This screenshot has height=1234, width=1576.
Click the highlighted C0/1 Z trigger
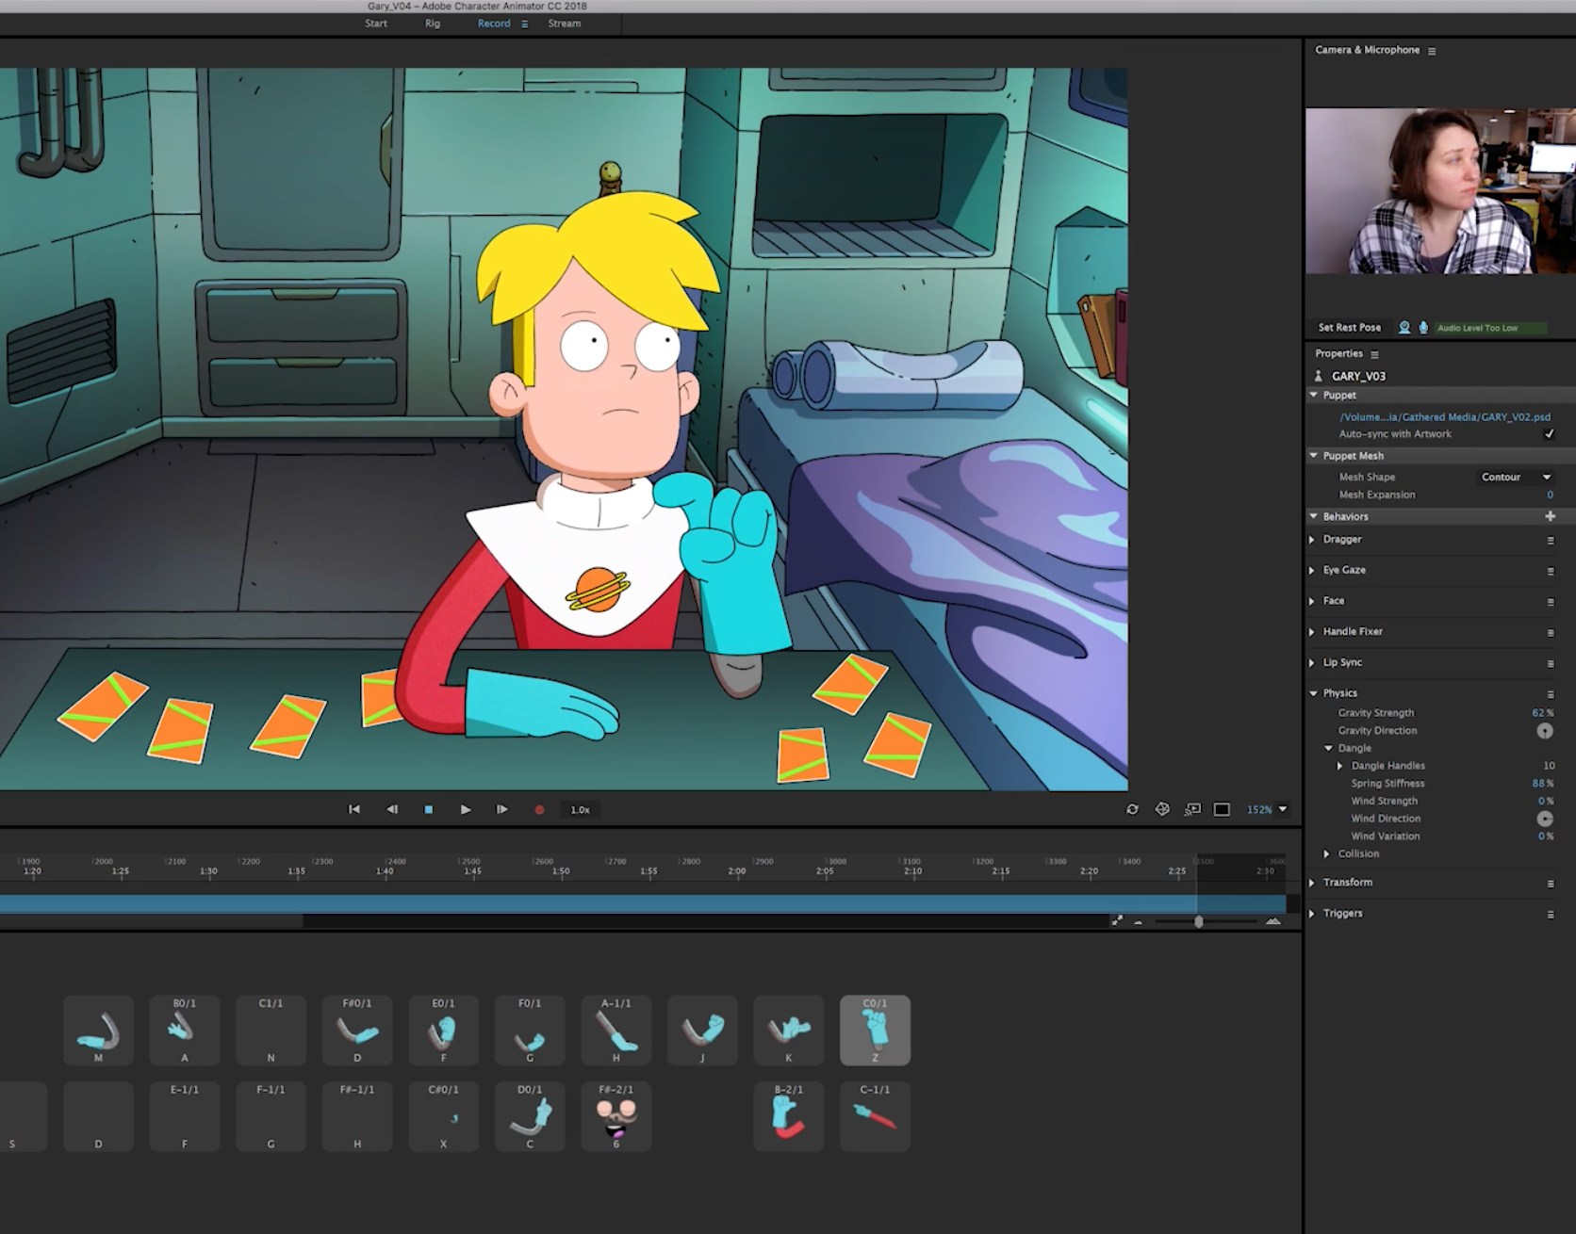click(x=876, y=1031)
